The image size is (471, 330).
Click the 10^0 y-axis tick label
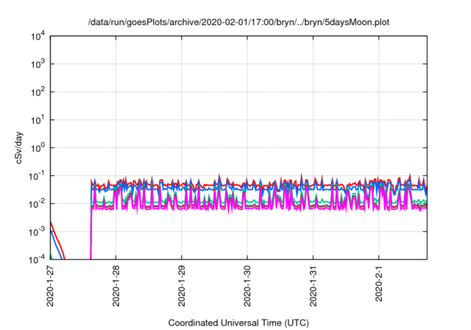click(38, 148)
